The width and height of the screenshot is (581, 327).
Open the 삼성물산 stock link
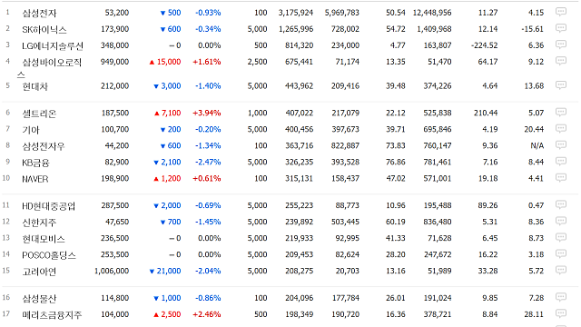[x=39, y=299]
